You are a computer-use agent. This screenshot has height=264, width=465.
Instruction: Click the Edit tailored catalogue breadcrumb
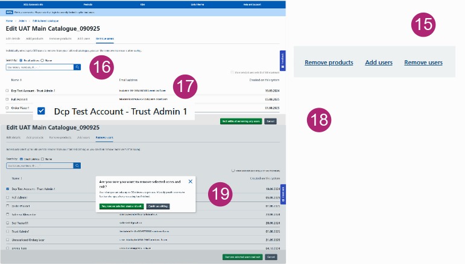tap(45, 21)
